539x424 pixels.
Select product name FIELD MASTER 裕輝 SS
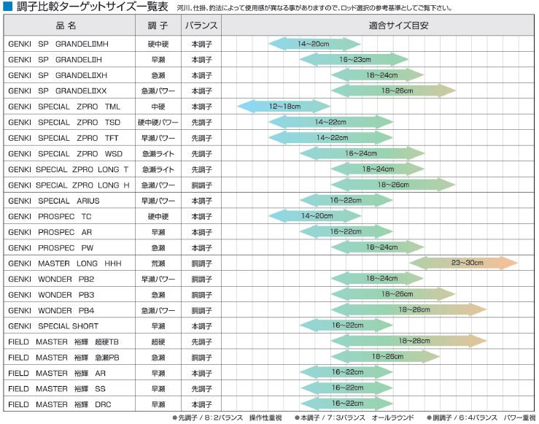(57, 389)
